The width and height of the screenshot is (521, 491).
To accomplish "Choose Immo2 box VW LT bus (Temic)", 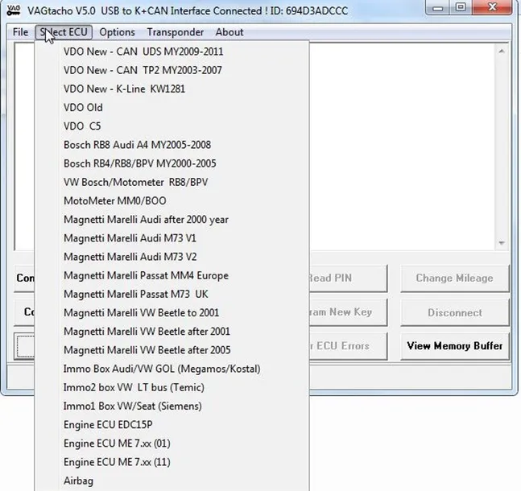I will 132,387.
